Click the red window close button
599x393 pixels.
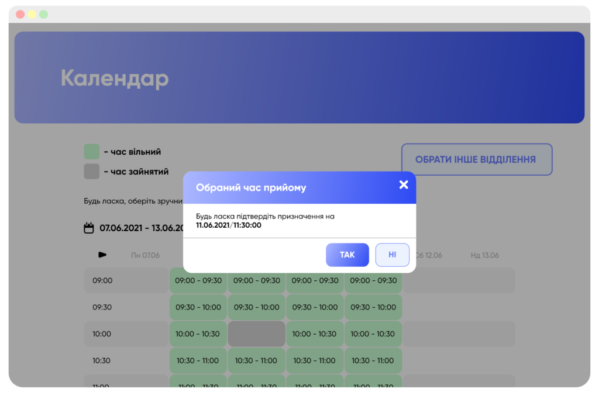click(x=20, y=14)
